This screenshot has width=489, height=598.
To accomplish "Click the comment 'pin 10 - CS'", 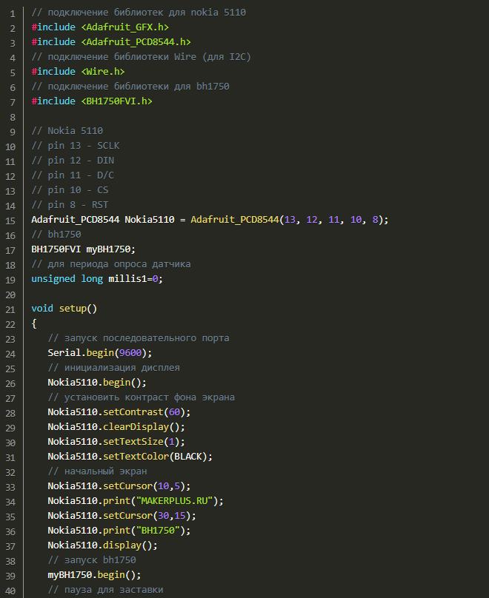I will pyautogui.click(x=70, y=190).
